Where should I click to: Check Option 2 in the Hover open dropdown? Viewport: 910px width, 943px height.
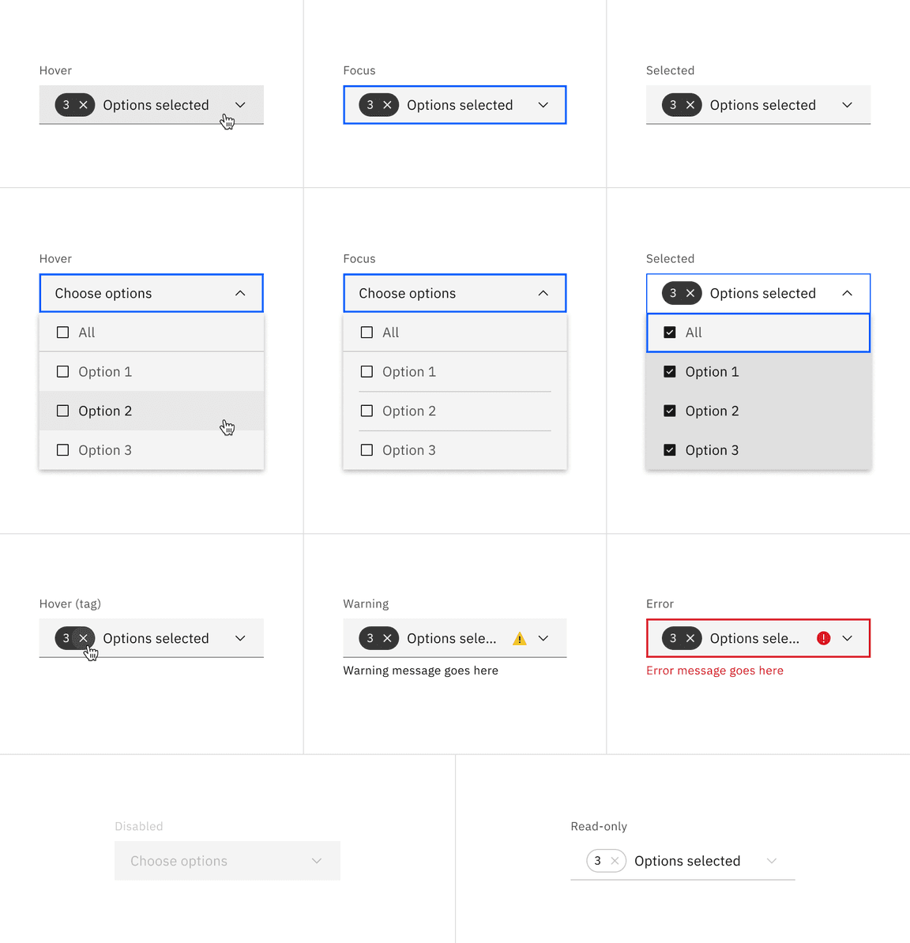[x=63, y=411]
